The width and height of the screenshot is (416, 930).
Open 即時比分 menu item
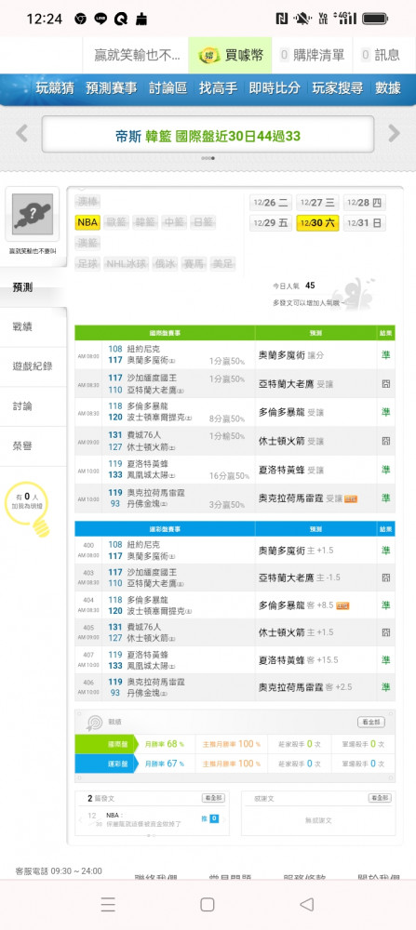click(275, 88)
